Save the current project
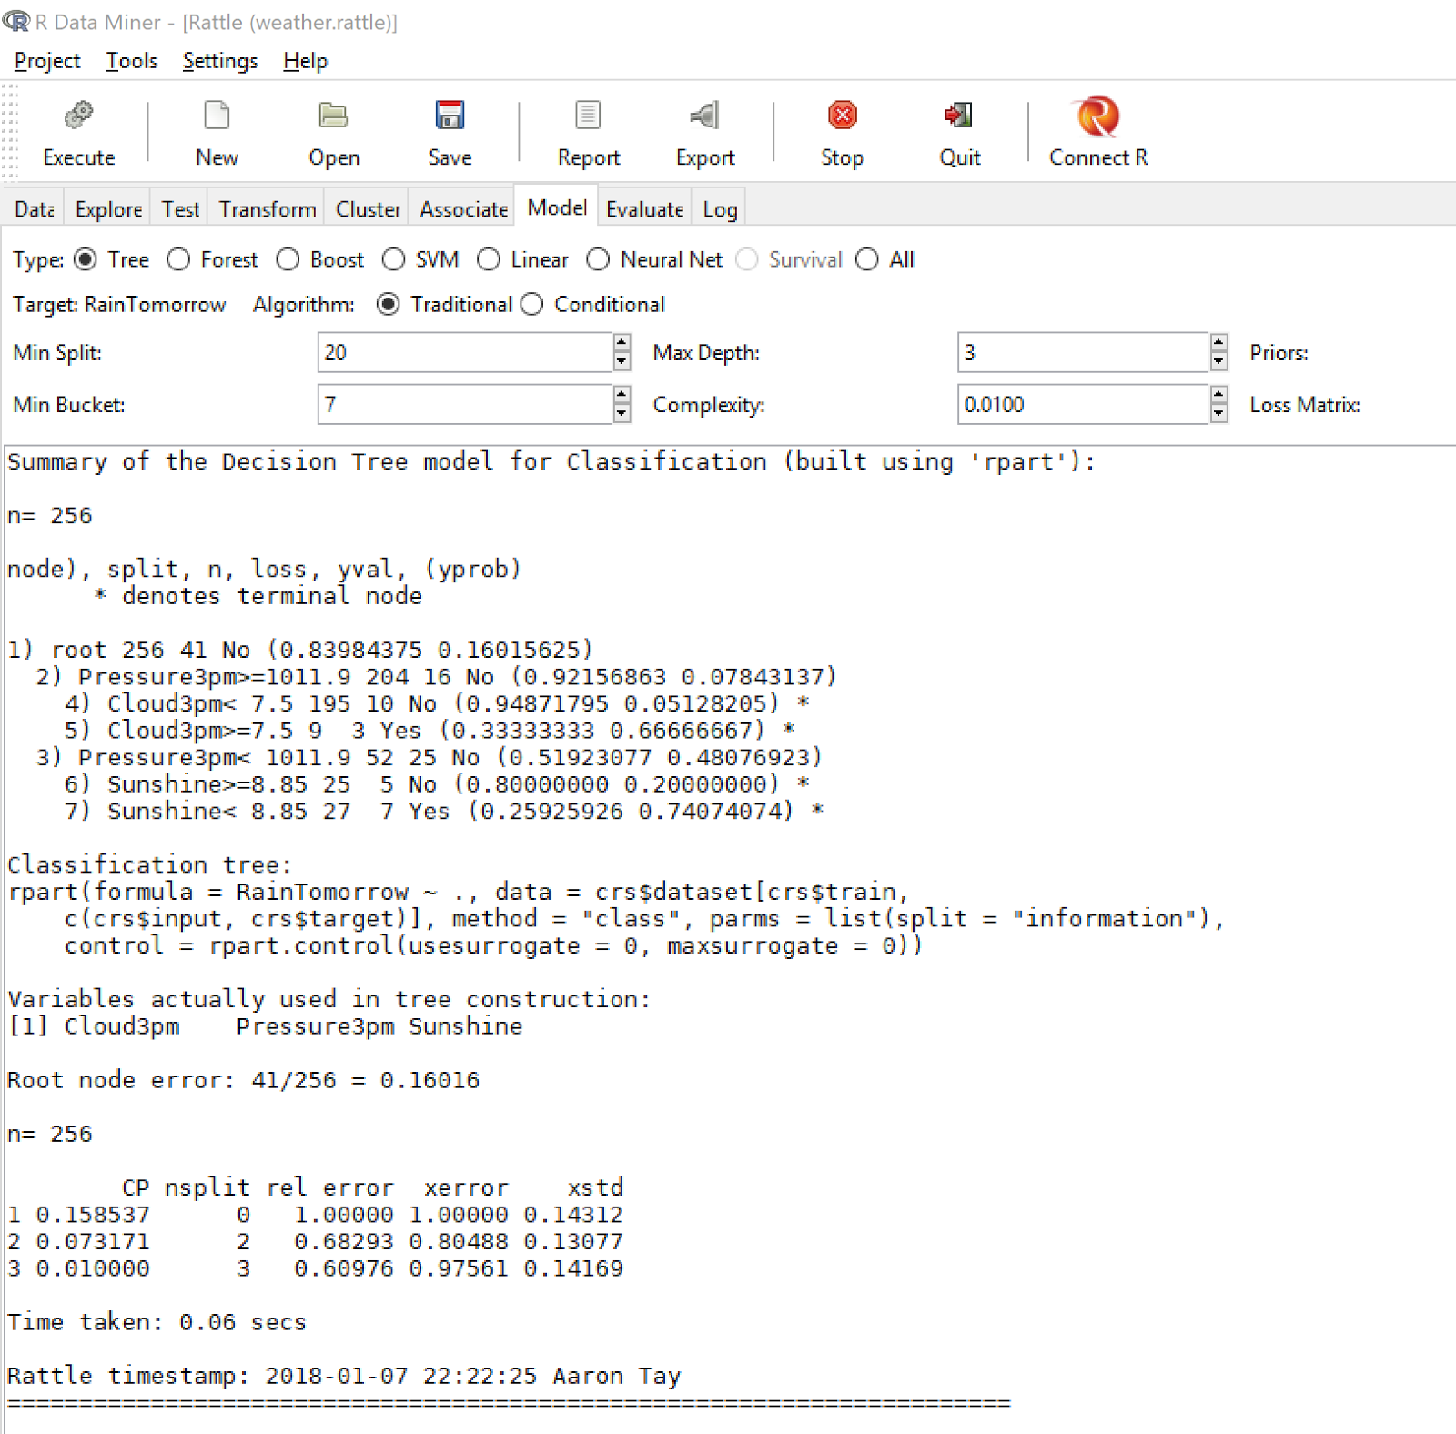The height and width of the screenshot is (1434, 1456). pos(449,132)
